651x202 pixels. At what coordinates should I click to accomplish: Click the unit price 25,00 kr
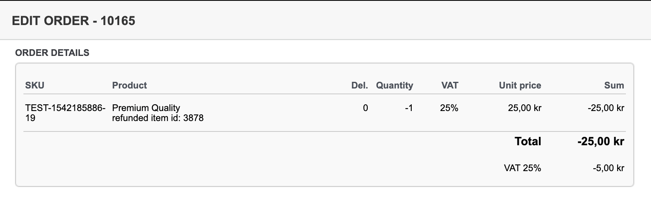click(x=525, y=109)
